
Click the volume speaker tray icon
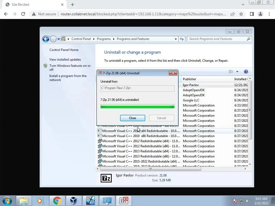[x=248, y=201]
